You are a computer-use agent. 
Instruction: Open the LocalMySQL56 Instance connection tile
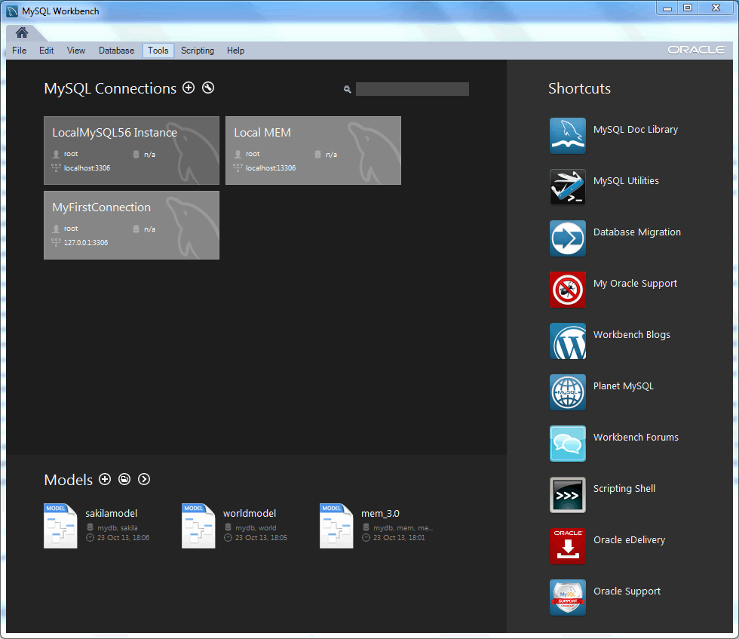131,150
